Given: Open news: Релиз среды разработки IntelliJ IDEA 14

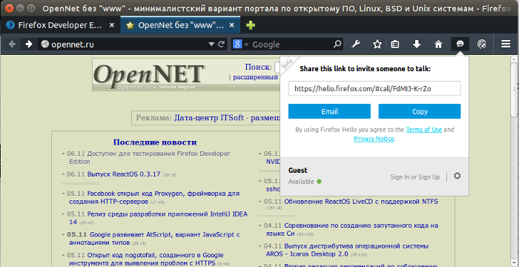Looking at the screenshot, I should pyautogui.click(x=158, y=218).
